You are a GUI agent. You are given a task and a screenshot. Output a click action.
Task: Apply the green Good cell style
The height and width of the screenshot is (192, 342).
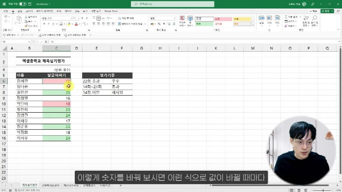pyautogui.click(x=204, y=24)
